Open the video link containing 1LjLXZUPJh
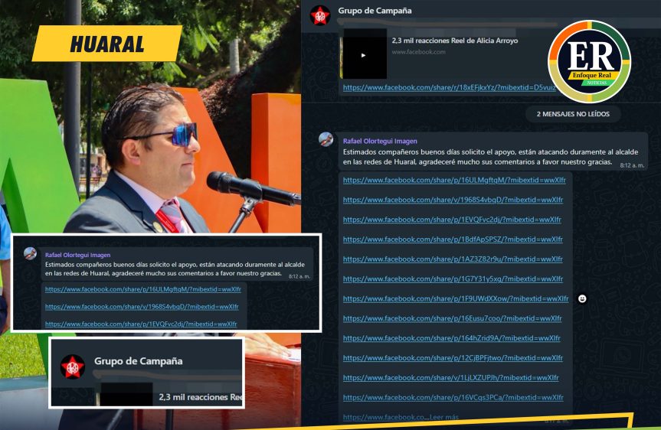This screenshot has width=661, height=430. 450,378
